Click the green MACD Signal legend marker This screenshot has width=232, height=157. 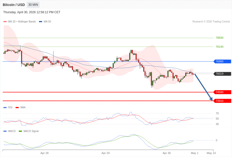20,131
